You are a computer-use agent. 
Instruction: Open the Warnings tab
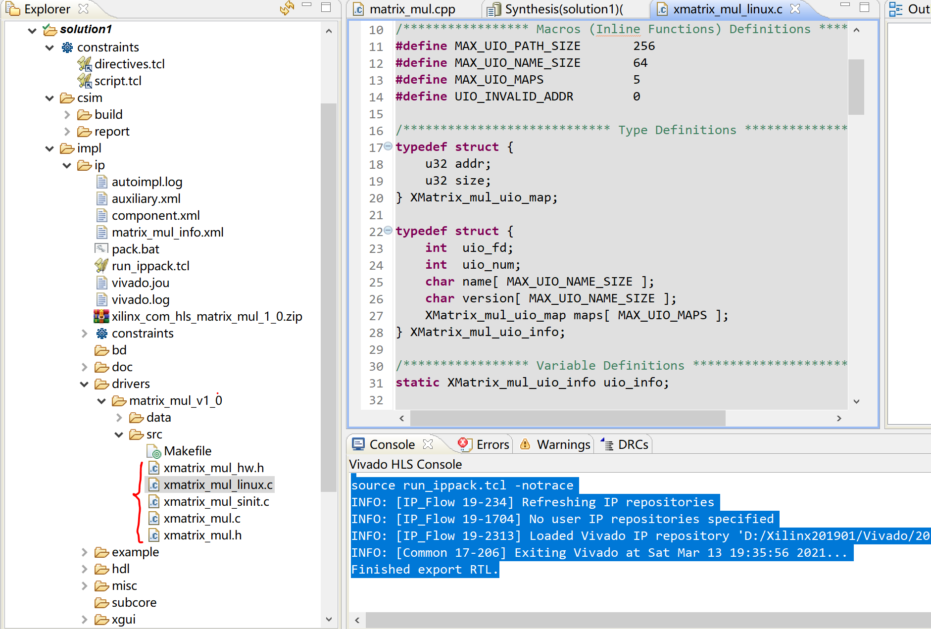coord(555,444)
